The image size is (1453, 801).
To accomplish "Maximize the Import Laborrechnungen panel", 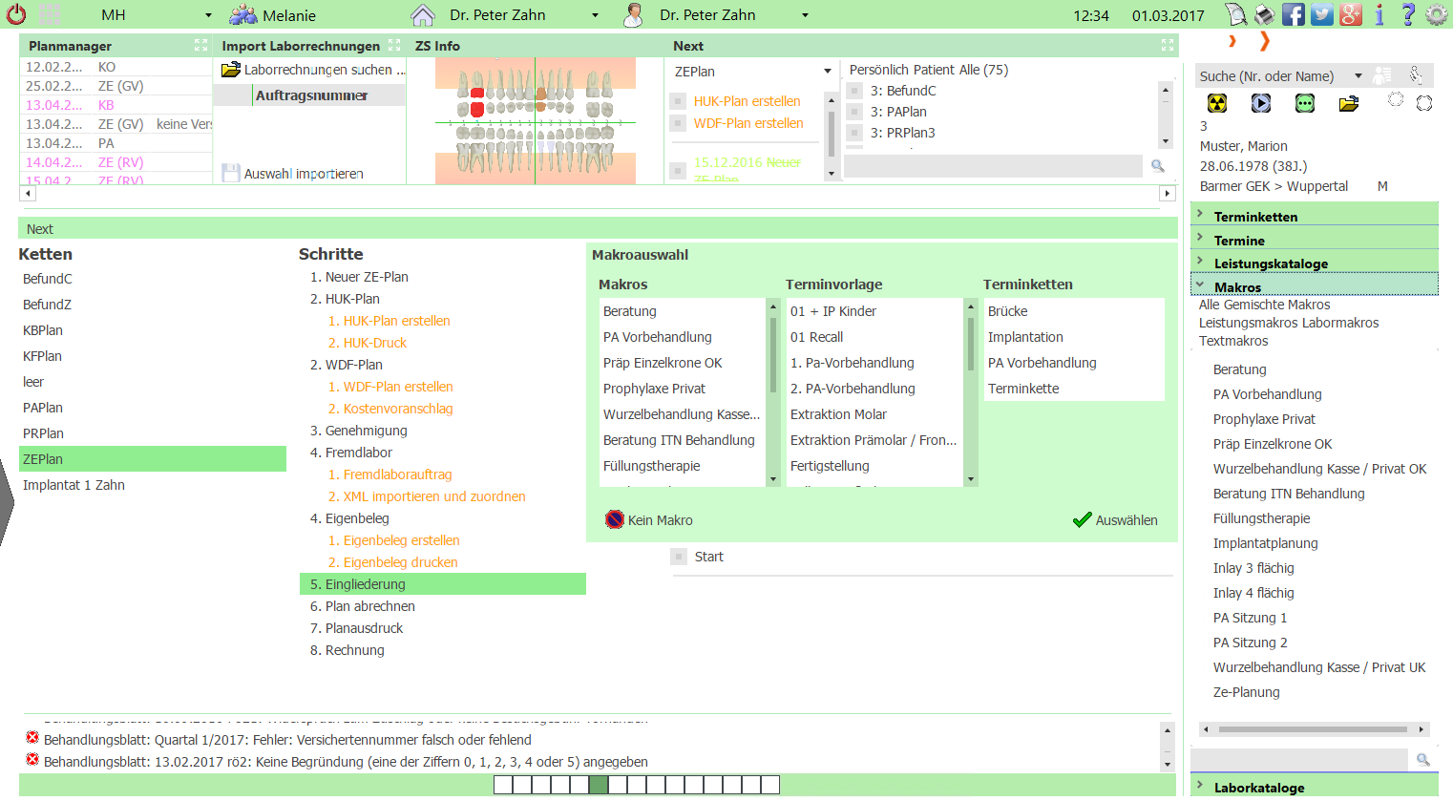I will point(394,45).
